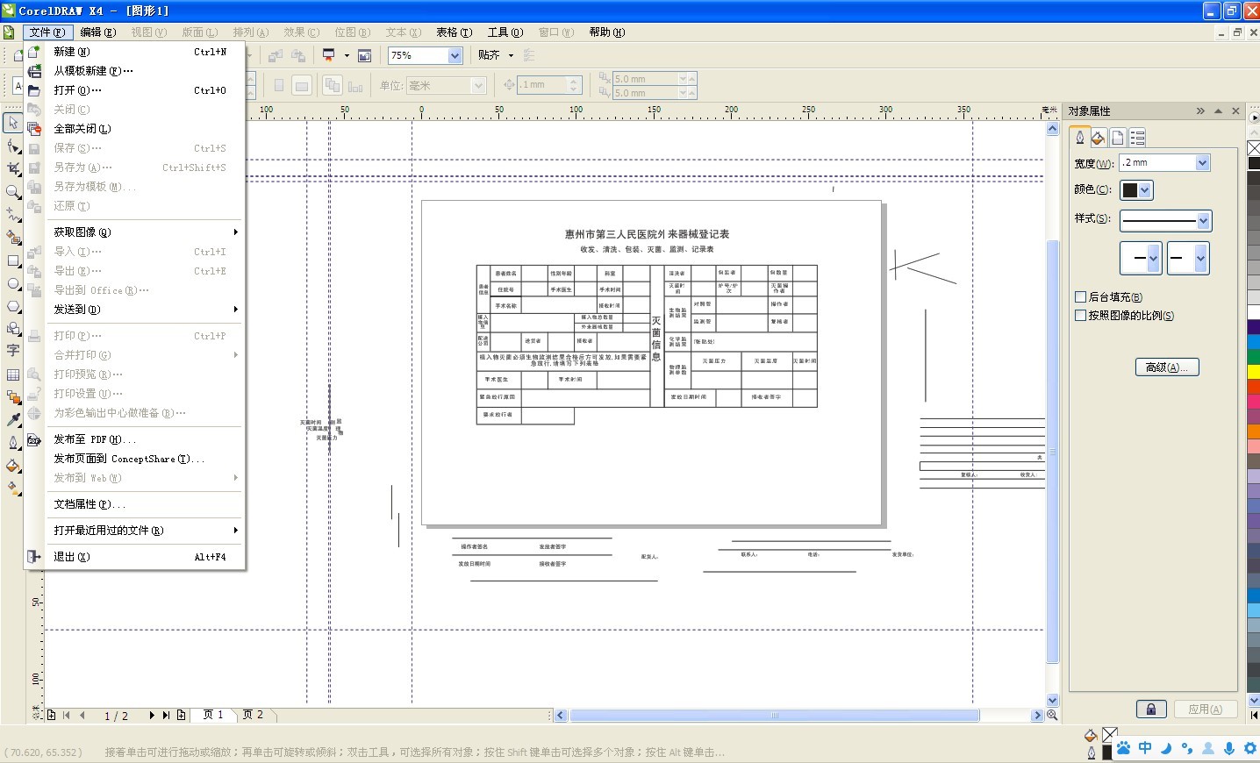Pick the yellow swatch in the color palette
This screenshot has width=1260, height=763.
click(x=1253, y=372)
